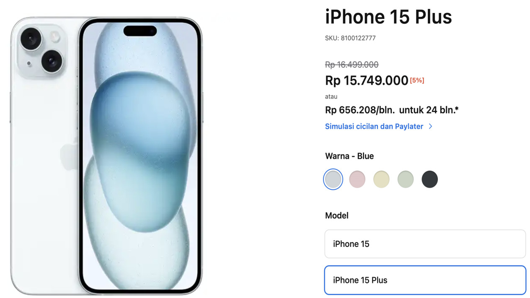Select the iPhone 15 Plus model option
The image size is (530, 298).
425,280
